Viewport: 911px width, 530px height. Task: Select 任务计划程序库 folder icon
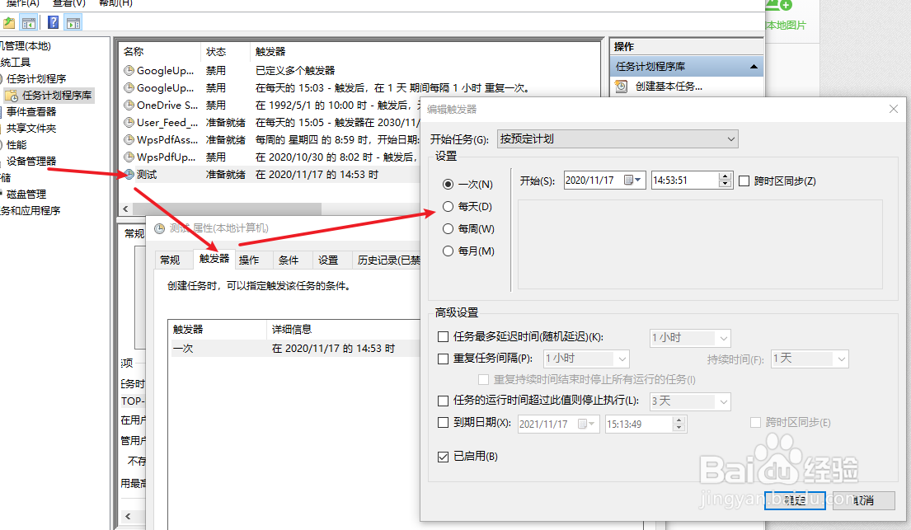click(x=12, y=95)
